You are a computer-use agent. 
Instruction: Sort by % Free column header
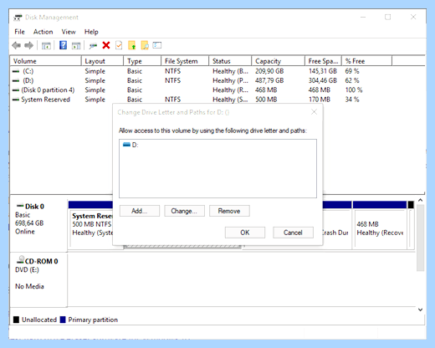point(367,61)
